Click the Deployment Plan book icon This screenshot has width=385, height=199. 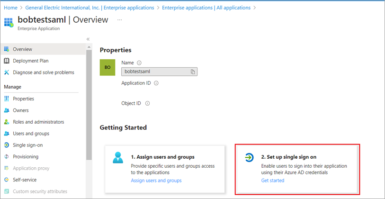(7, 61)
